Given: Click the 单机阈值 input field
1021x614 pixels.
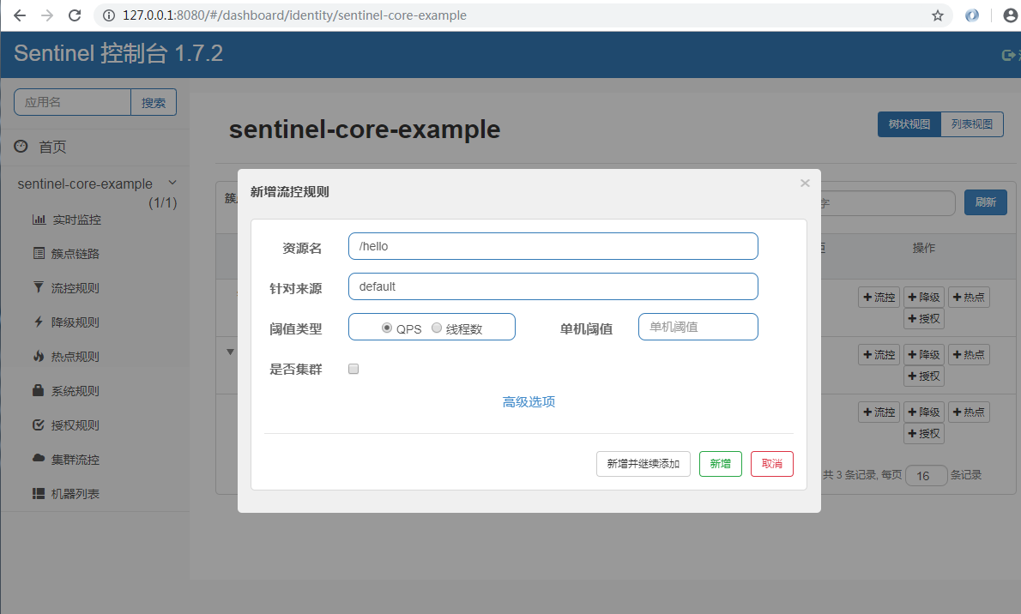Looking at the screenshot, I should (698, 327).
